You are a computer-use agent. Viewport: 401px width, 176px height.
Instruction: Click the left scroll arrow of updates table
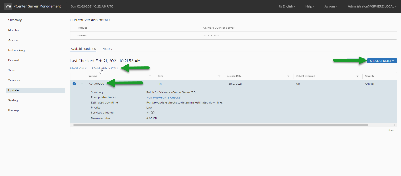[72, 125]
